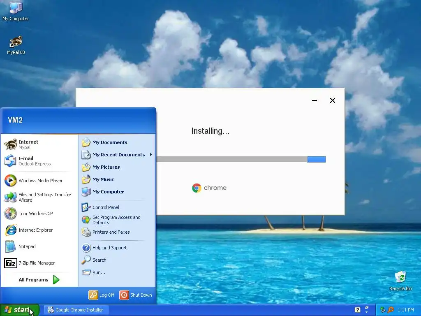Click the Outlook Express E-mail icon
Viewport: 421px width, 316px height.
click(10, 161)
